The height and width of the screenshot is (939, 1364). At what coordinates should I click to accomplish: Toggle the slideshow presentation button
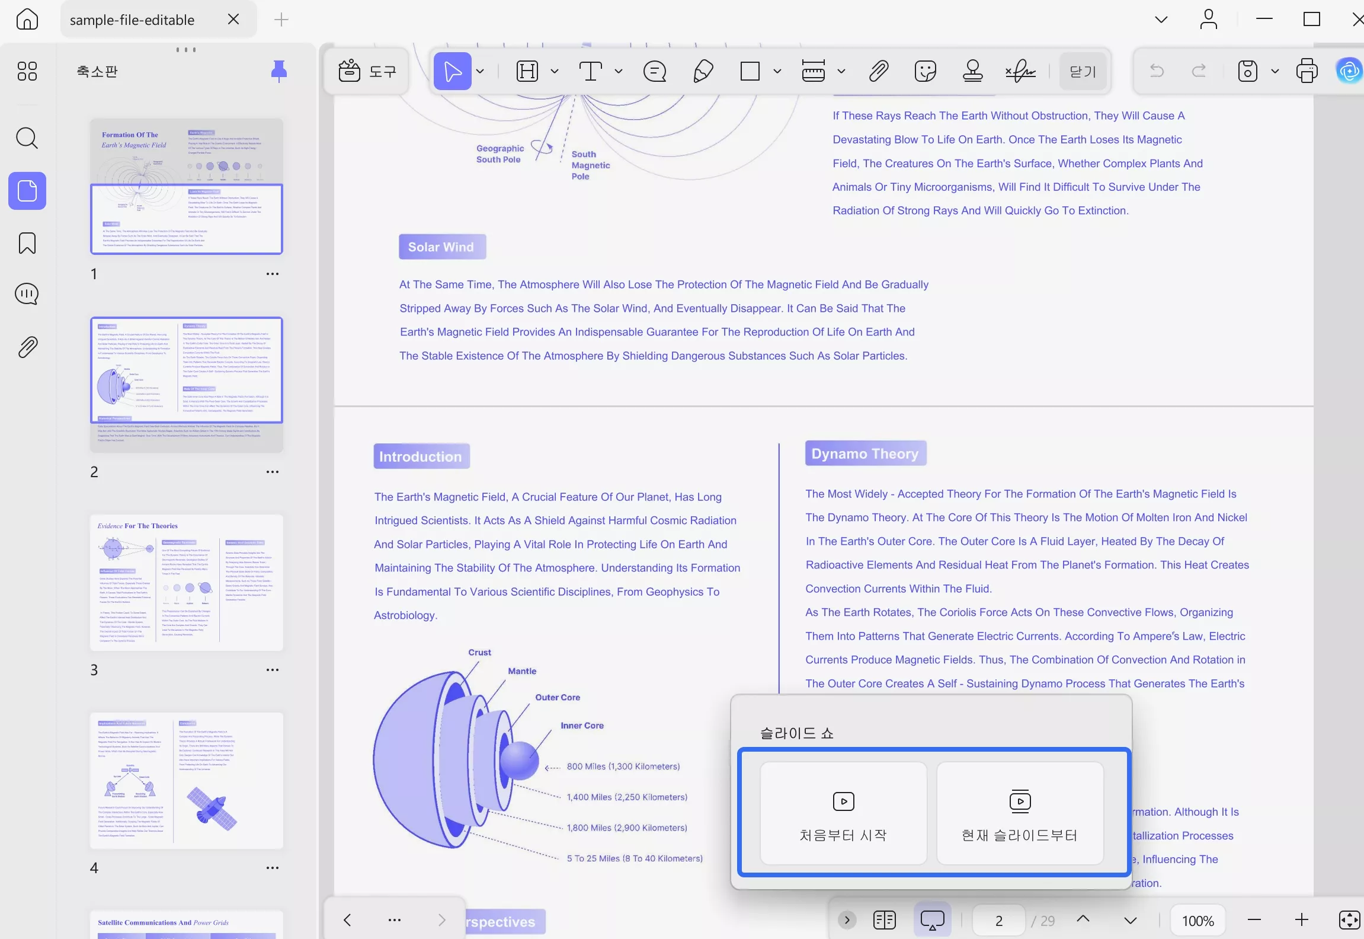(933, 920)
